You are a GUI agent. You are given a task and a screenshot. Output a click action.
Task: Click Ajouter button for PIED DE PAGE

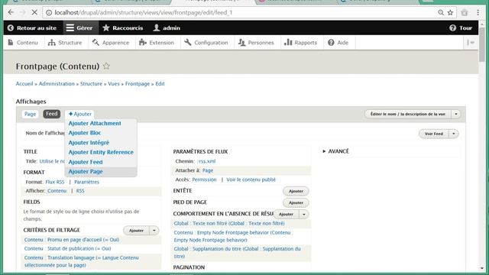point(296,202)
